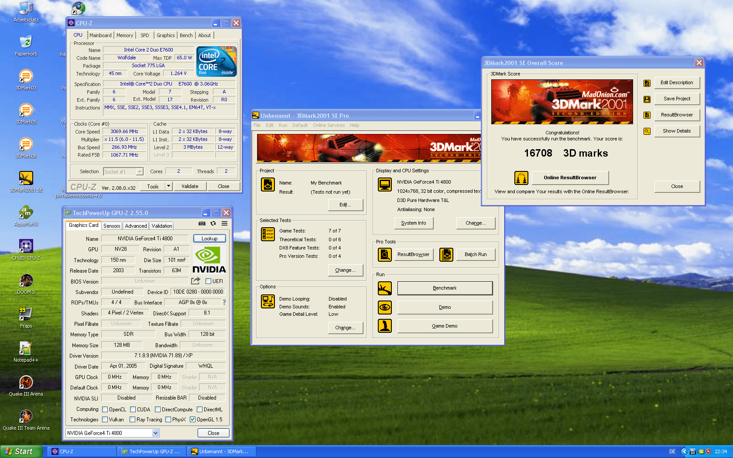Click the Demo eye icon
Image resolution: width=733 pixels, height=458 pixels.
click(385, 308)
